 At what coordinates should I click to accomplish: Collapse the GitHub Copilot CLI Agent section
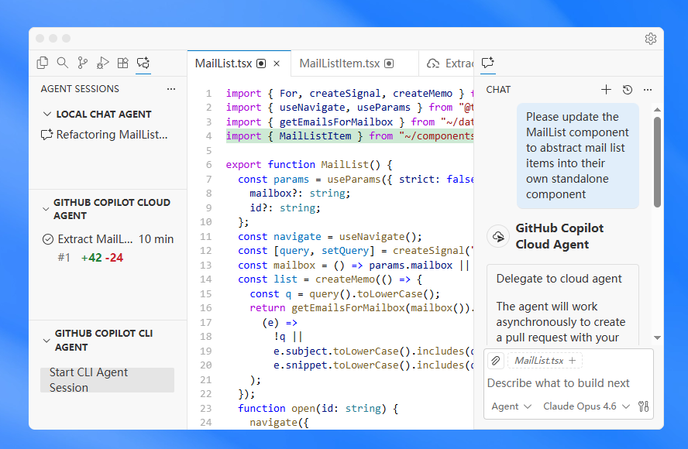[45, 341]
